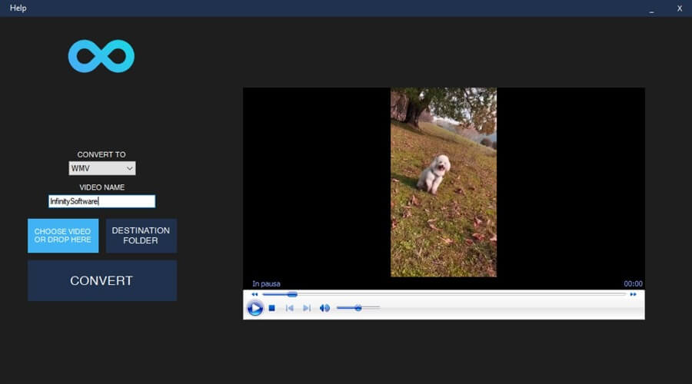Click the video name input field
This screenshot has height=384, width=692.
(x=102, y=201)
